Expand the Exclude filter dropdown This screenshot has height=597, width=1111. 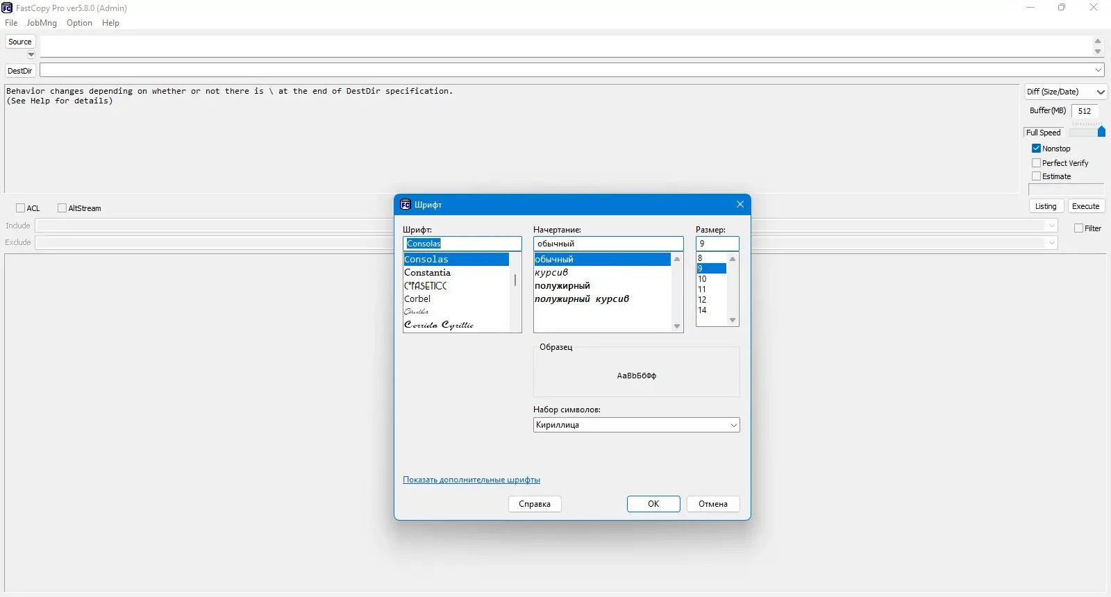click(x=1052, y=242)
